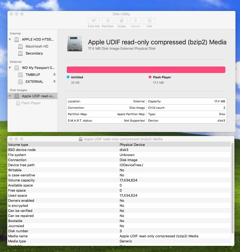This screenshot has height=252, width=240.
Task: Click the Device disk3 value
Action: [x=221, y=121]
